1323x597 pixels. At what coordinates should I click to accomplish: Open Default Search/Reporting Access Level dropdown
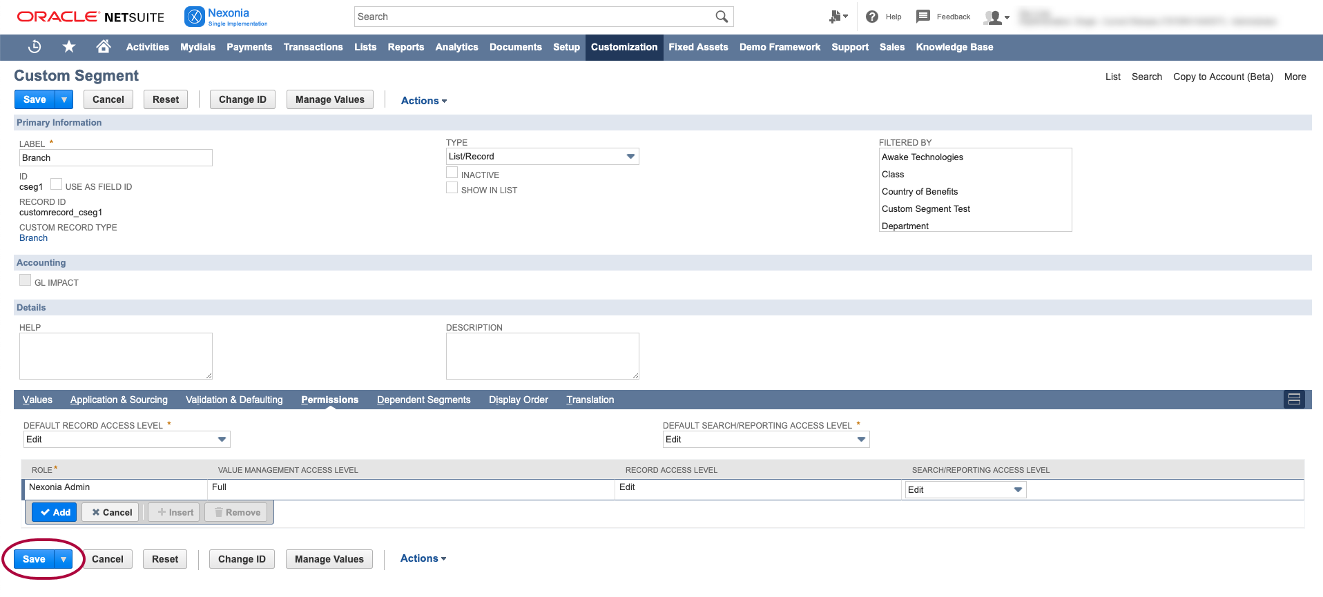pyautogui.click(x=766, y=440)
